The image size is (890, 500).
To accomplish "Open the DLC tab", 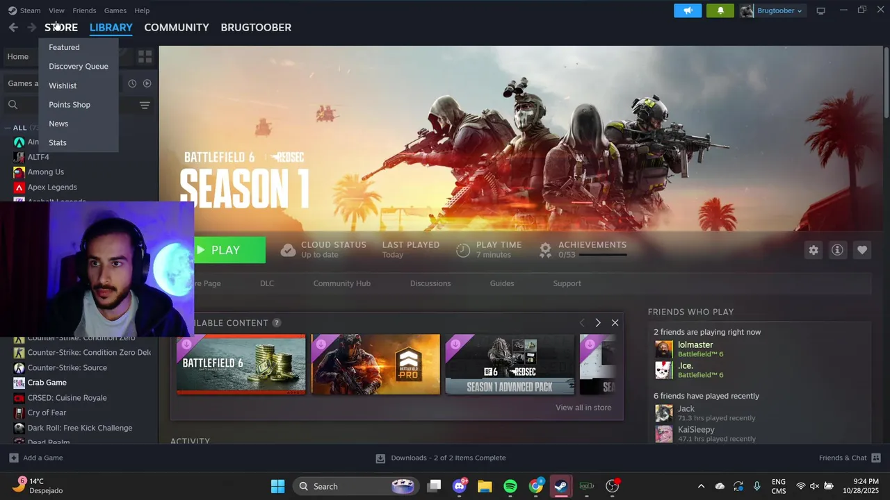I will [x=267, y=283].
